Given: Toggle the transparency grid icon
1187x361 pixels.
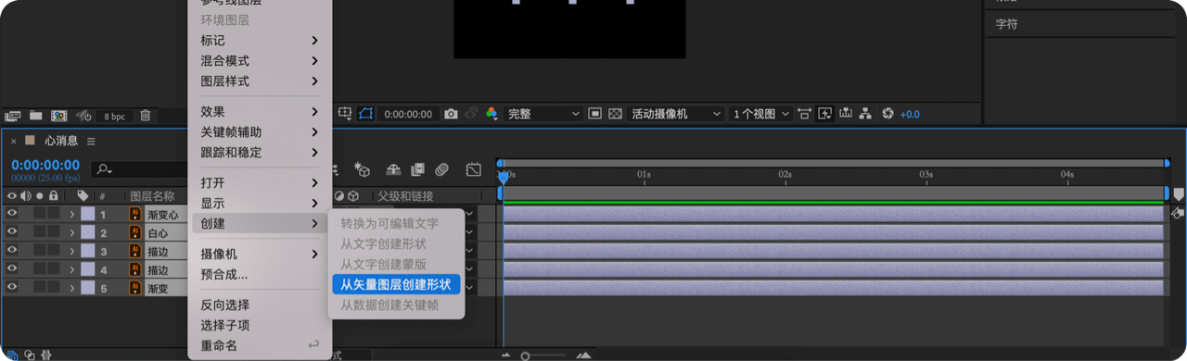Looking at the screenshot, I should 615,114.
